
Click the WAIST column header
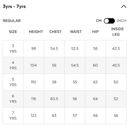tap(76, 32)
